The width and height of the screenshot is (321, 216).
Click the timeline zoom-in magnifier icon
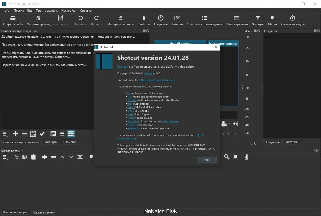pyautogui.click(x=227, y=157)
